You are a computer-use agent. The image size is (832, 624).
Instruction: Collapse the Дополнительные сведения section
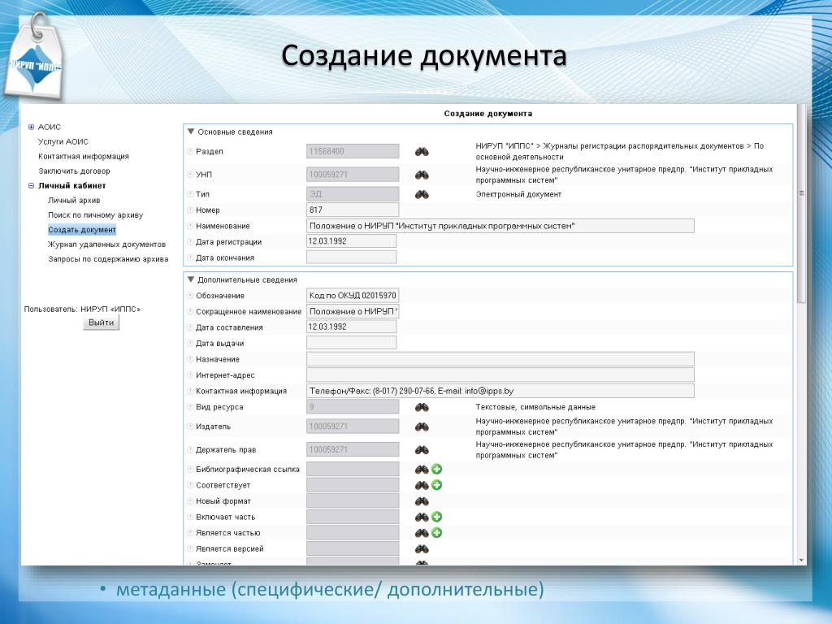pos(191,279)
